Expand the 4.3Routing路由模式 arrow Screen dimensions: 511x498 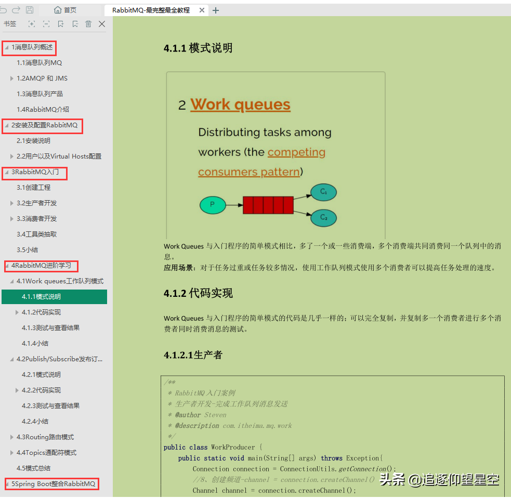(12, 437)
